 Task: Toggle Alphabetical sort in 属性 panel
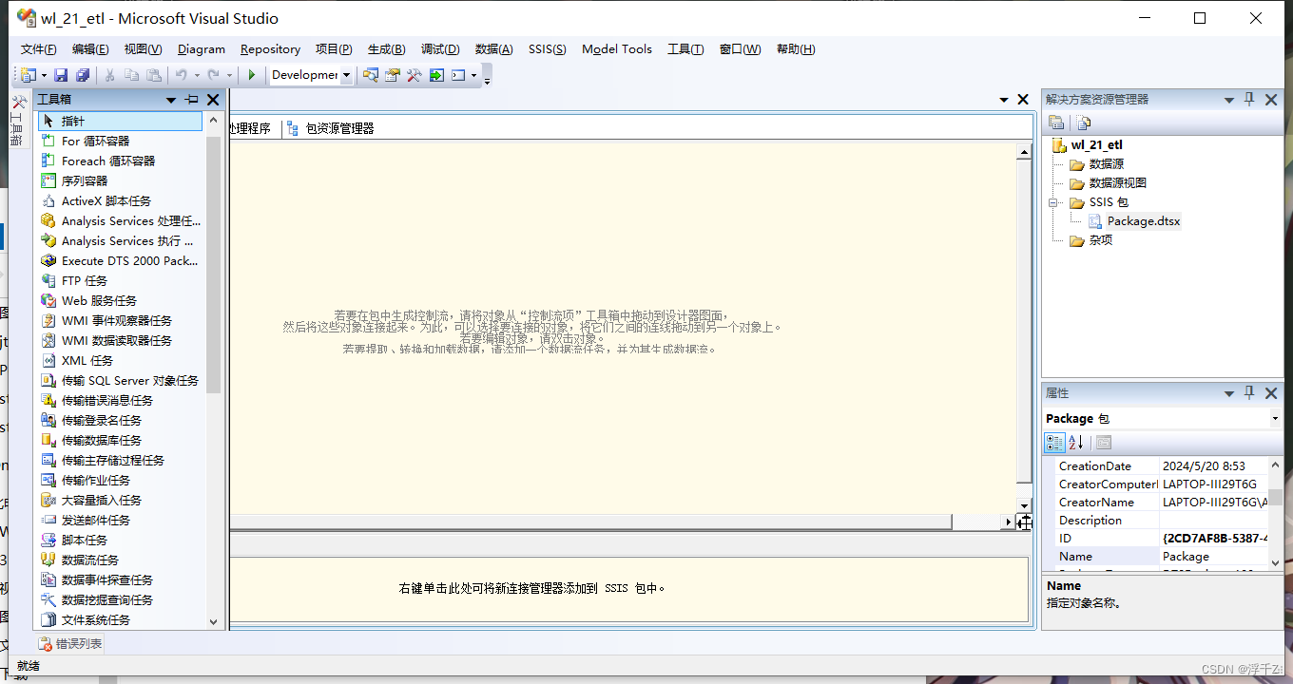click(x=1076, y=443)
